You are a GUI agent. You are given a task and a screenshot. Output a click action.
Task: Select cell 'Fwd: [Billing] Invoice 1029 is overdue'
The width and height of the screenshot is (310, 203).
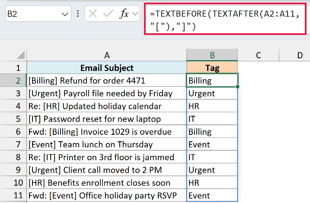[106, 131]
